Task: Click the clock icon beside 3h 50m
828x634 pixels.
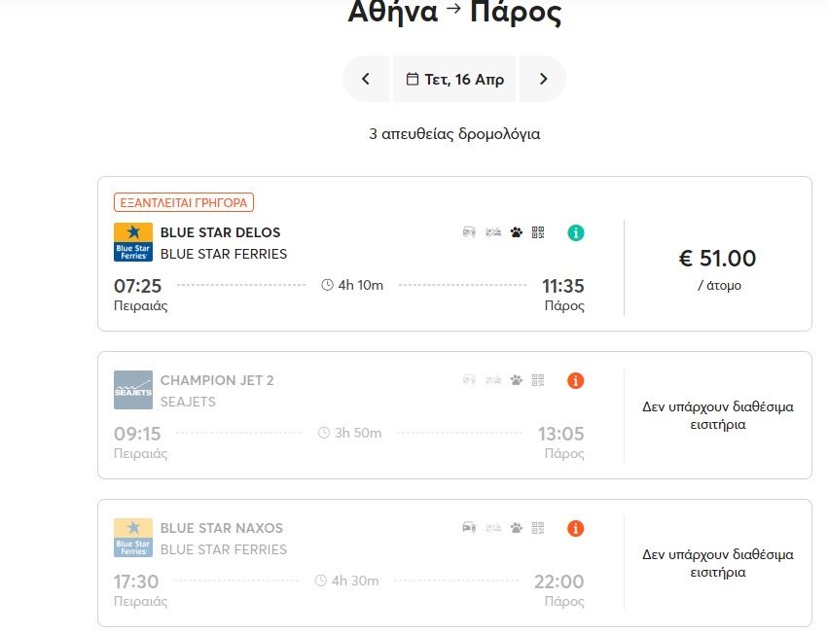Action: click(324, 433)
